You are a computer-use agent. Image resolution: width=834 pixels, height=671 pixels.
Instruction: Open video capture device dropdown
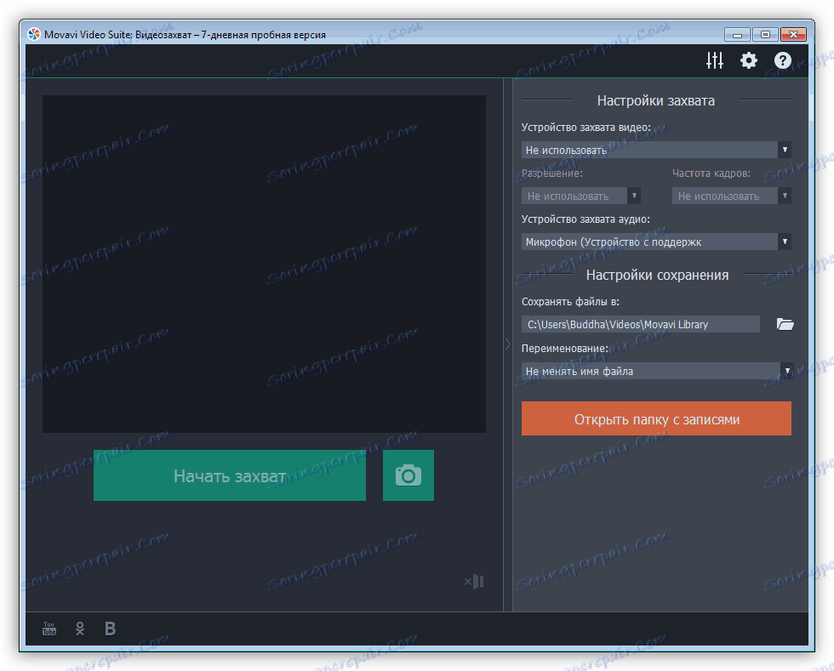pyautogui.click(x=656, y=150)
